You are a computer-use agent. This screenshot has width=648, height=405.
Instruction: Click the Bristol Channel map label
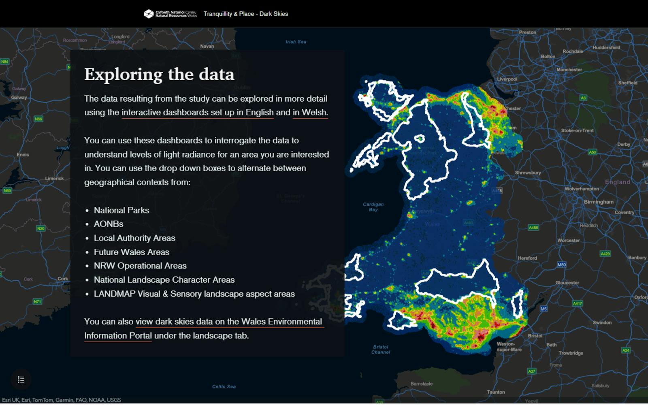(381, 350)
